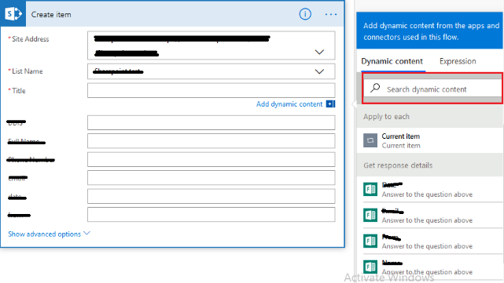Click the search magnifier icon
Image resolution: width=504 pixels, height=283 pixels.
tap(375, 88)
